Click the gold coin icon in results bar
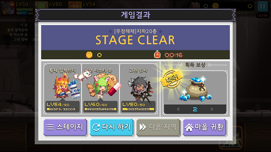 [x=89, y=55]
